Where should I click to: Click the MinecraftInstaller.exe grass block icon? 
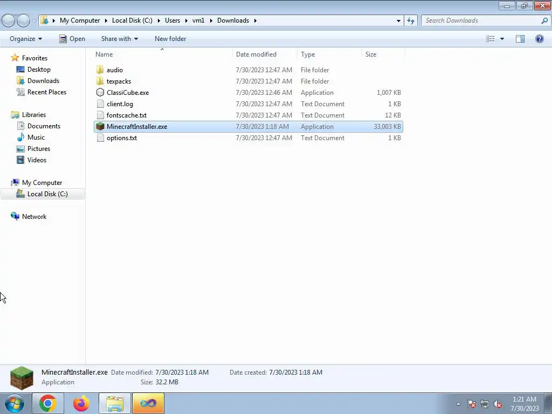pos(100,126)
